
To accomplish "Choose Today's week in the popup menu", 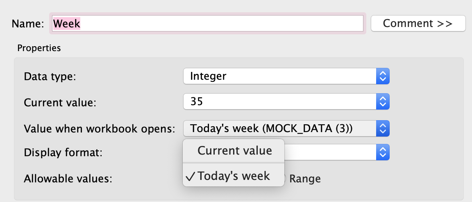I will tap(234, 176).
